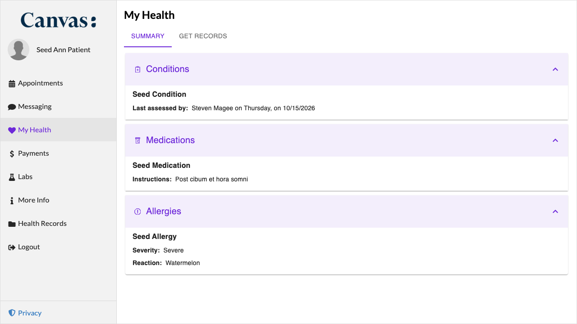Click the Logout arrow icon
Viewport: 577px width, 324px height.
point(12,247)
